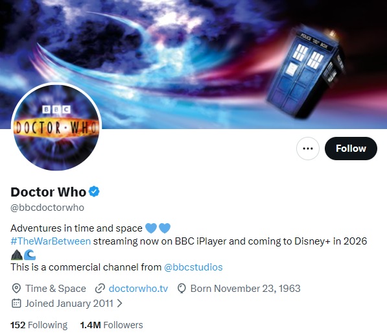Expand the Joined January 2011 chevron

click(x=120, y=303)
